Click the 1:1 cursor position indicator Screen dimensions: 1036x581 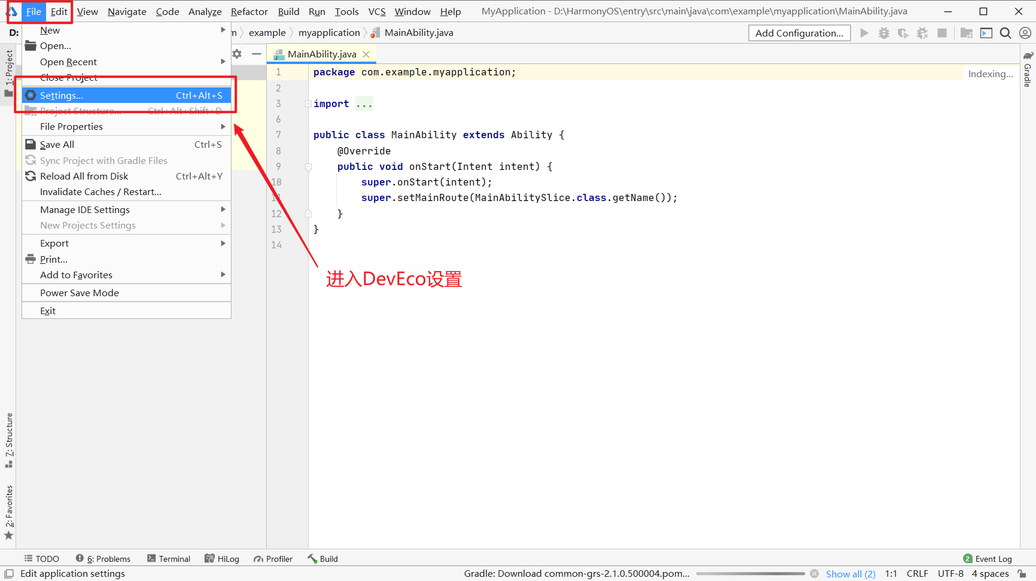[x=891, y=573]
